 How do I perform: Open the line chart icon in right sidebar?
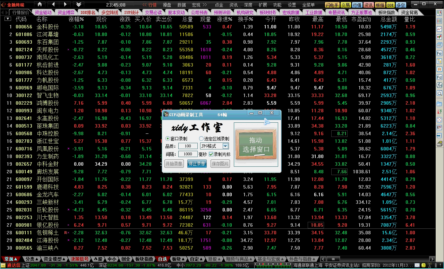(x=439, y=29)
